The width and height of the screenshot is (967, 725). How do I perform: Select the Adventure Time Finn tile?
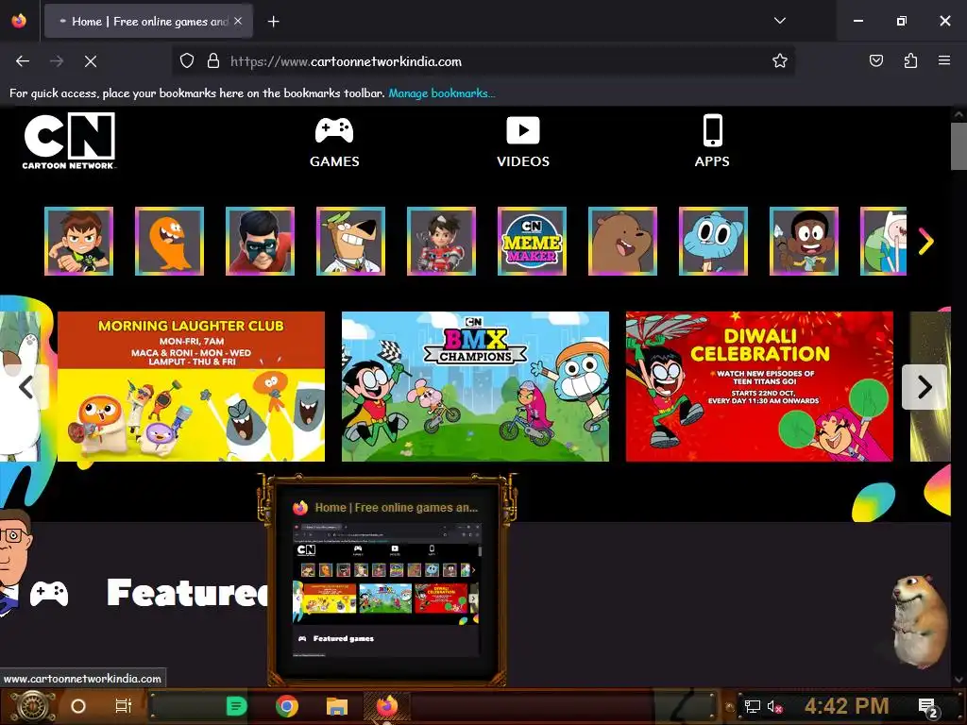coord(883,241)
